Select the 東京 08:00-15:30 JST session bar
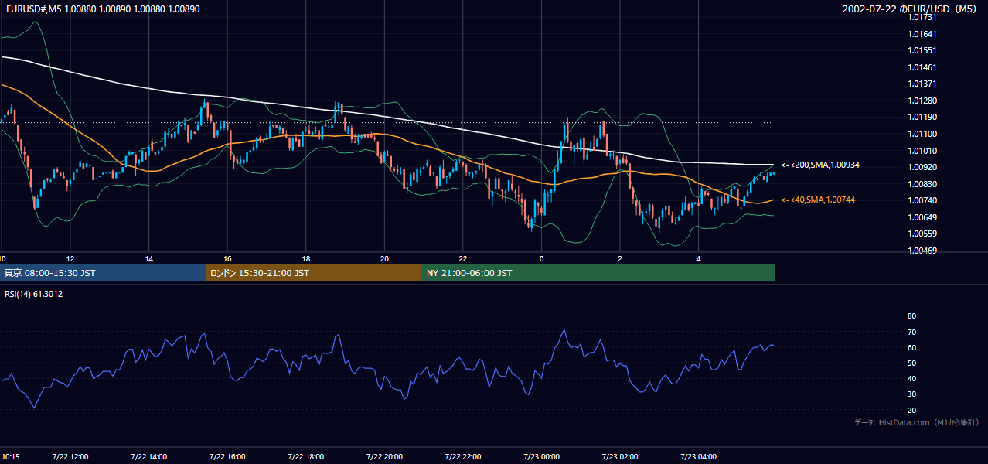This screenshot has height=464, width=988. (103, 273)
